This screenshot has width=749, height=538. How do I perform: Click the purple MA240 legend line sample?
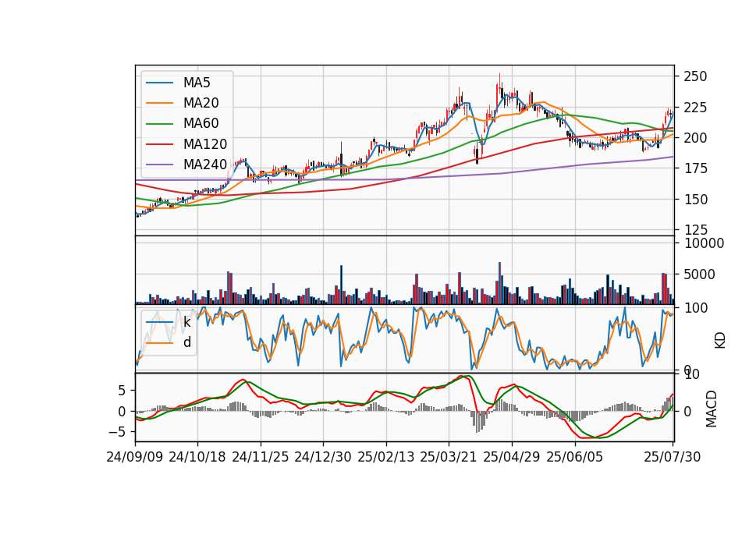click(159, 165)
